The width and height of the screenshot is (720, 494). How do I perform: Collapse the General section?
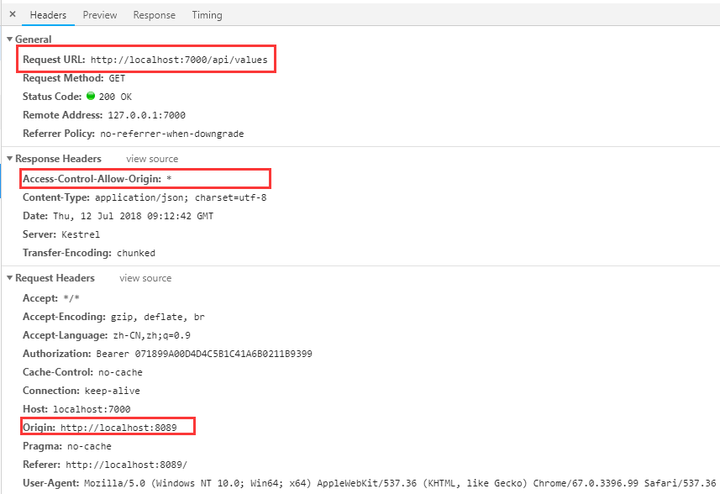(x=9, y=39)
